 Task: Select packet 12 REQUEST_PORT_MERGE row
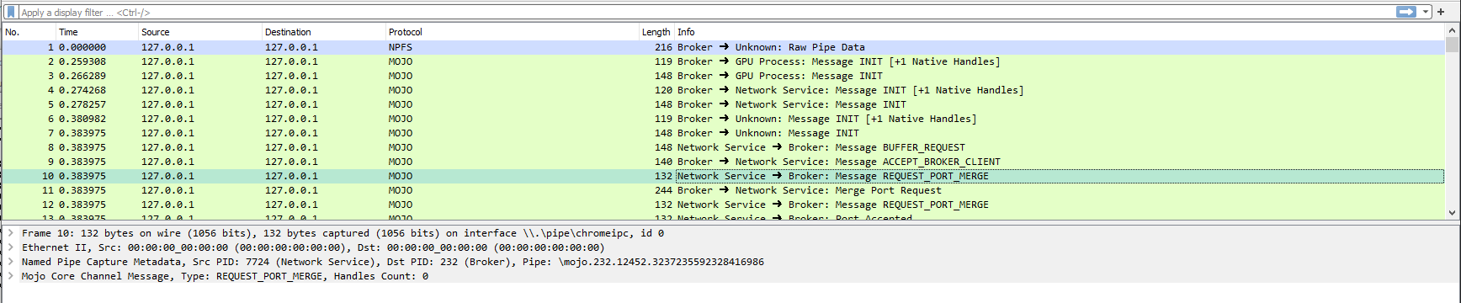[723, 205]
